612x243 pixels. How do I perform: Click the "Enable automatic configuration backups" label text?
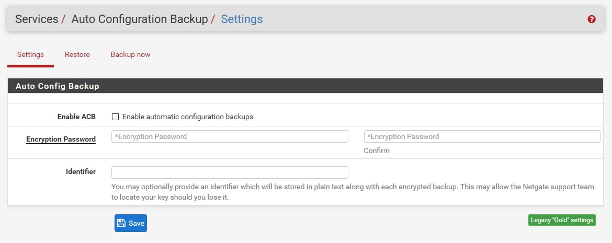pos(188,117)
